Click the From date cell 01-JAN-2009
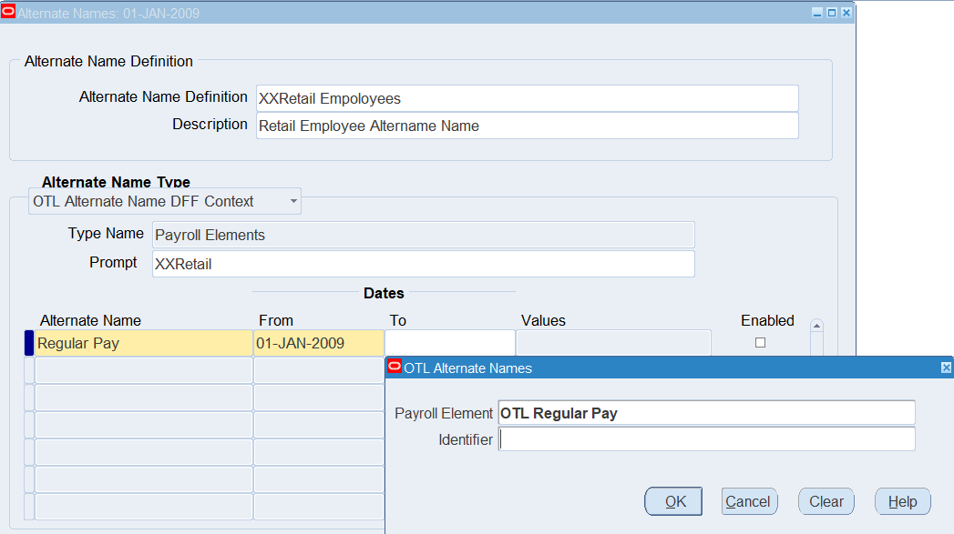954x534 pixels. click(318, 344)
